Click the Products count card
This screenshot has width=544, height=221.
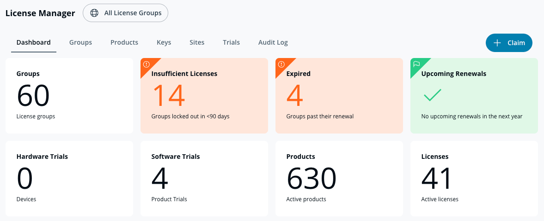(339, 179)
